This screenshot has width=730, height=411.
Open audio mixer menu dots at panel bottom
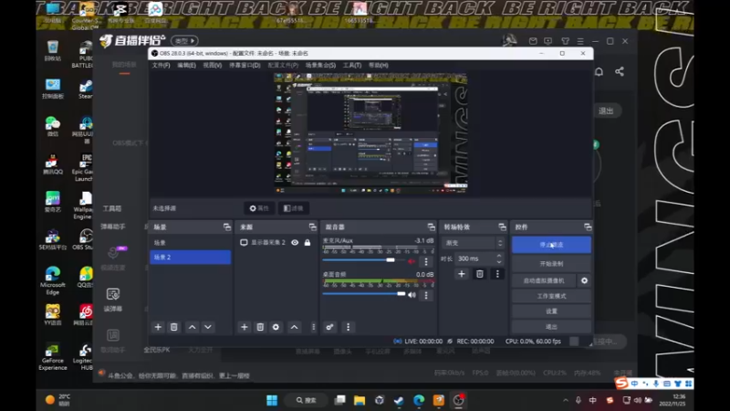(x=348, y=327)
